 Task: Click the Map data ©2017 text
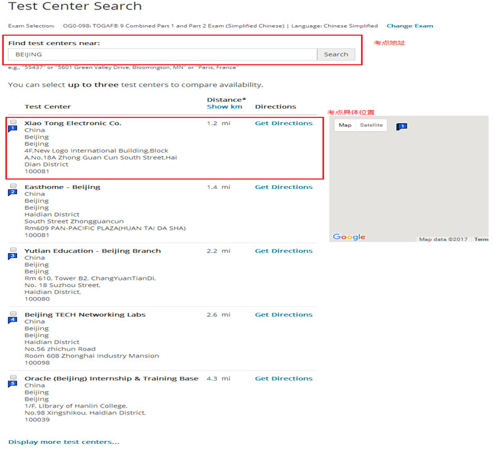443,239
